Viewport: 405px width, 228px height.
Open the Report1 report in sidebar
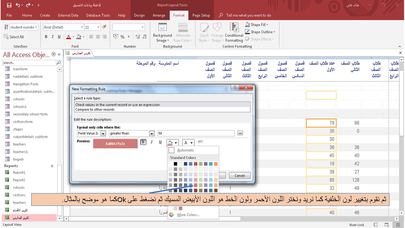coord(20,173)
